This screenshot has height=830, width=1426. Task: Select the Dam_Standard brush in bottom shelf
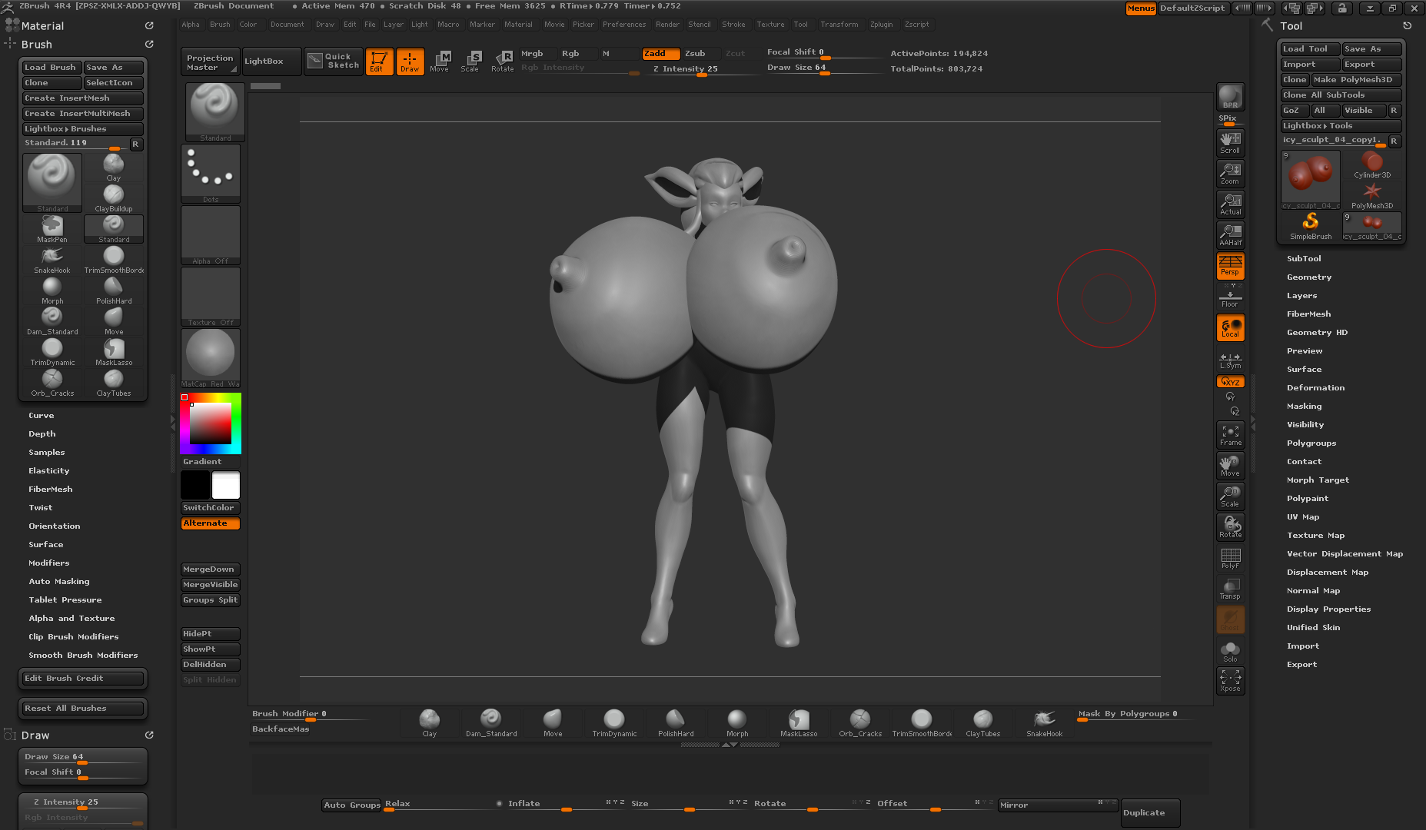click(490, 722)
